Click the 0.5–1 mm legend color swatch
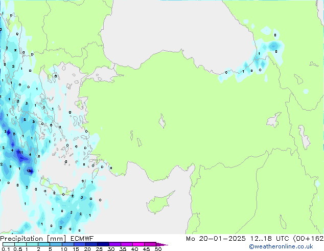 point(20,244)
